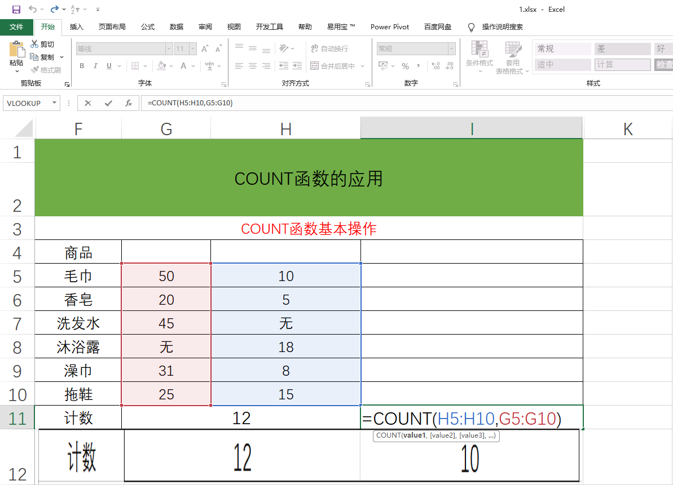Open the font size dropdown
The width and height of the screenshot is (673, 485).
click(193, 48)
